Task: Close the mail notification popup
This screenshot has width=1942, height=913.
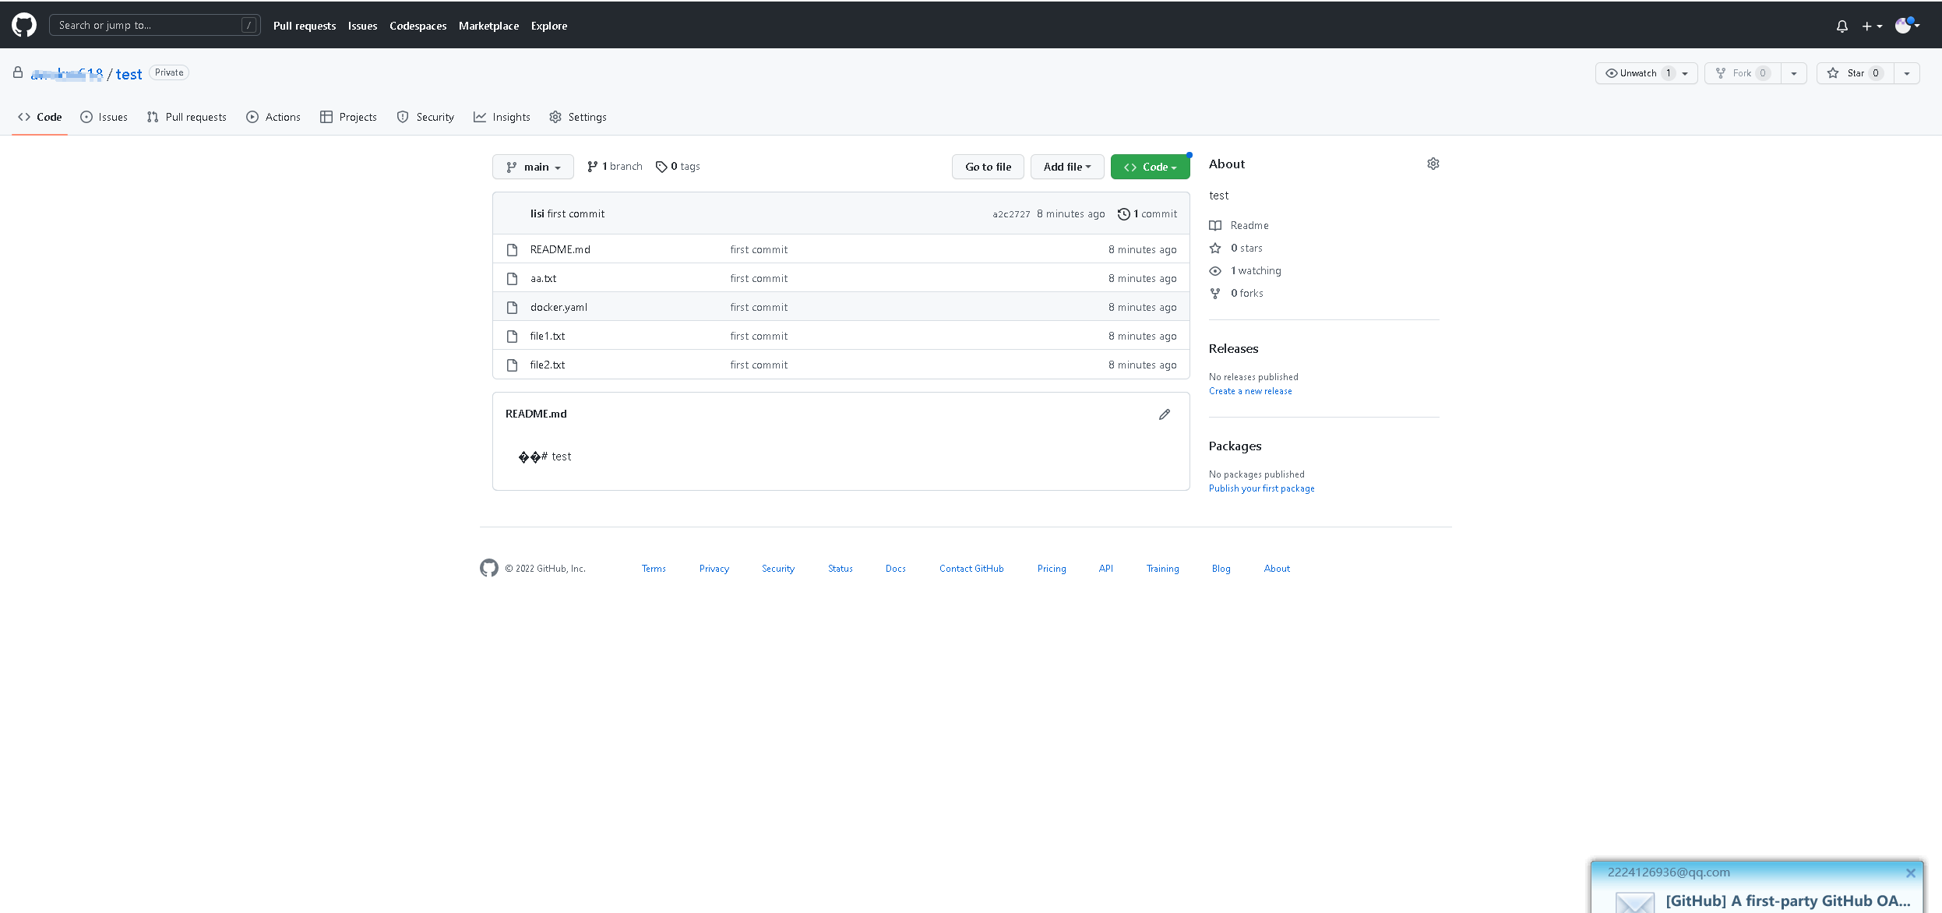Action: pyautogui.click(x=1910, y=873)
